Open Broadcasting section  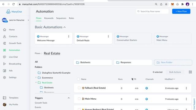coord(15,64)
